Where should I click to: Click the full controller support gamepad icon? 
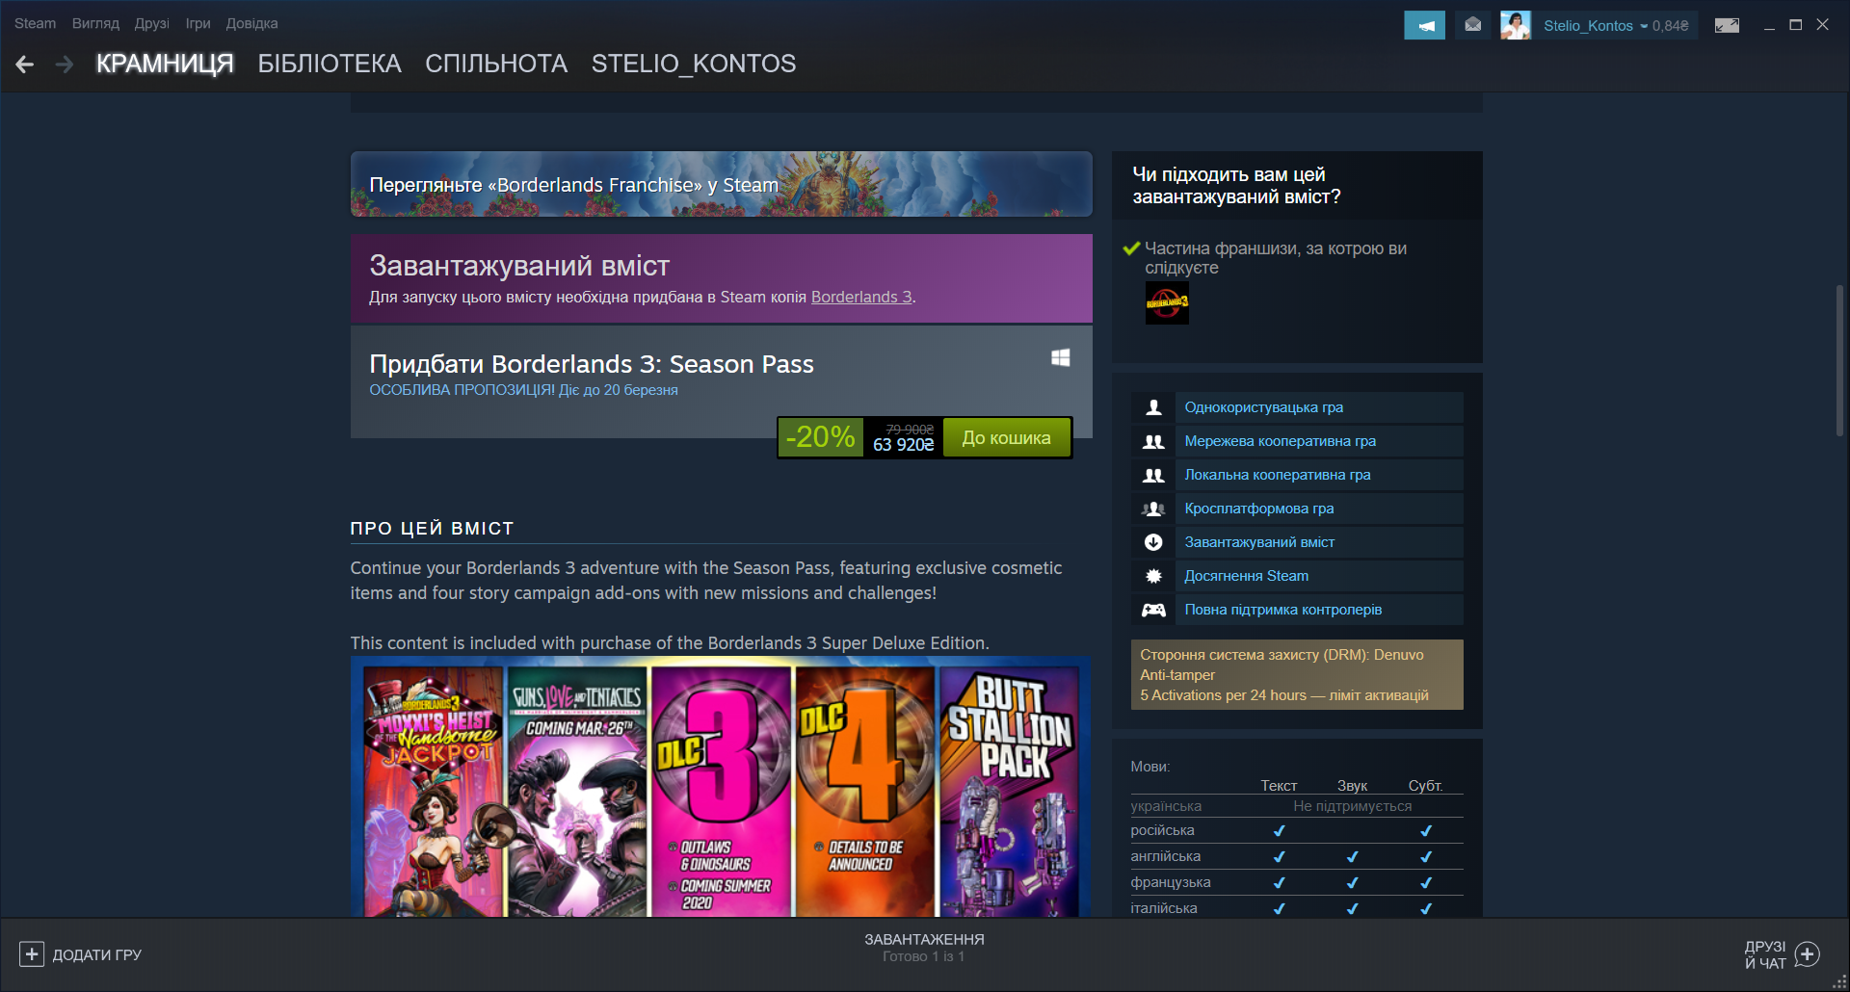click(1153, 610)
